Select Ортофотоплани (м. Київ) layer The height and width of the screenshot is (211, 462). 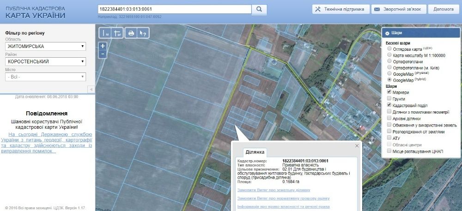(389, 68)
